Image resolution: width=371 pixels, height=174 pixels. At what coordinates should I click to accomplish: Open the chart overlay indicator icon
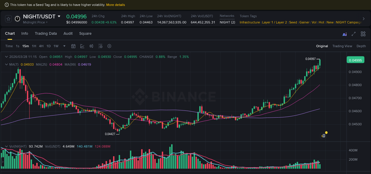(82, 46)
